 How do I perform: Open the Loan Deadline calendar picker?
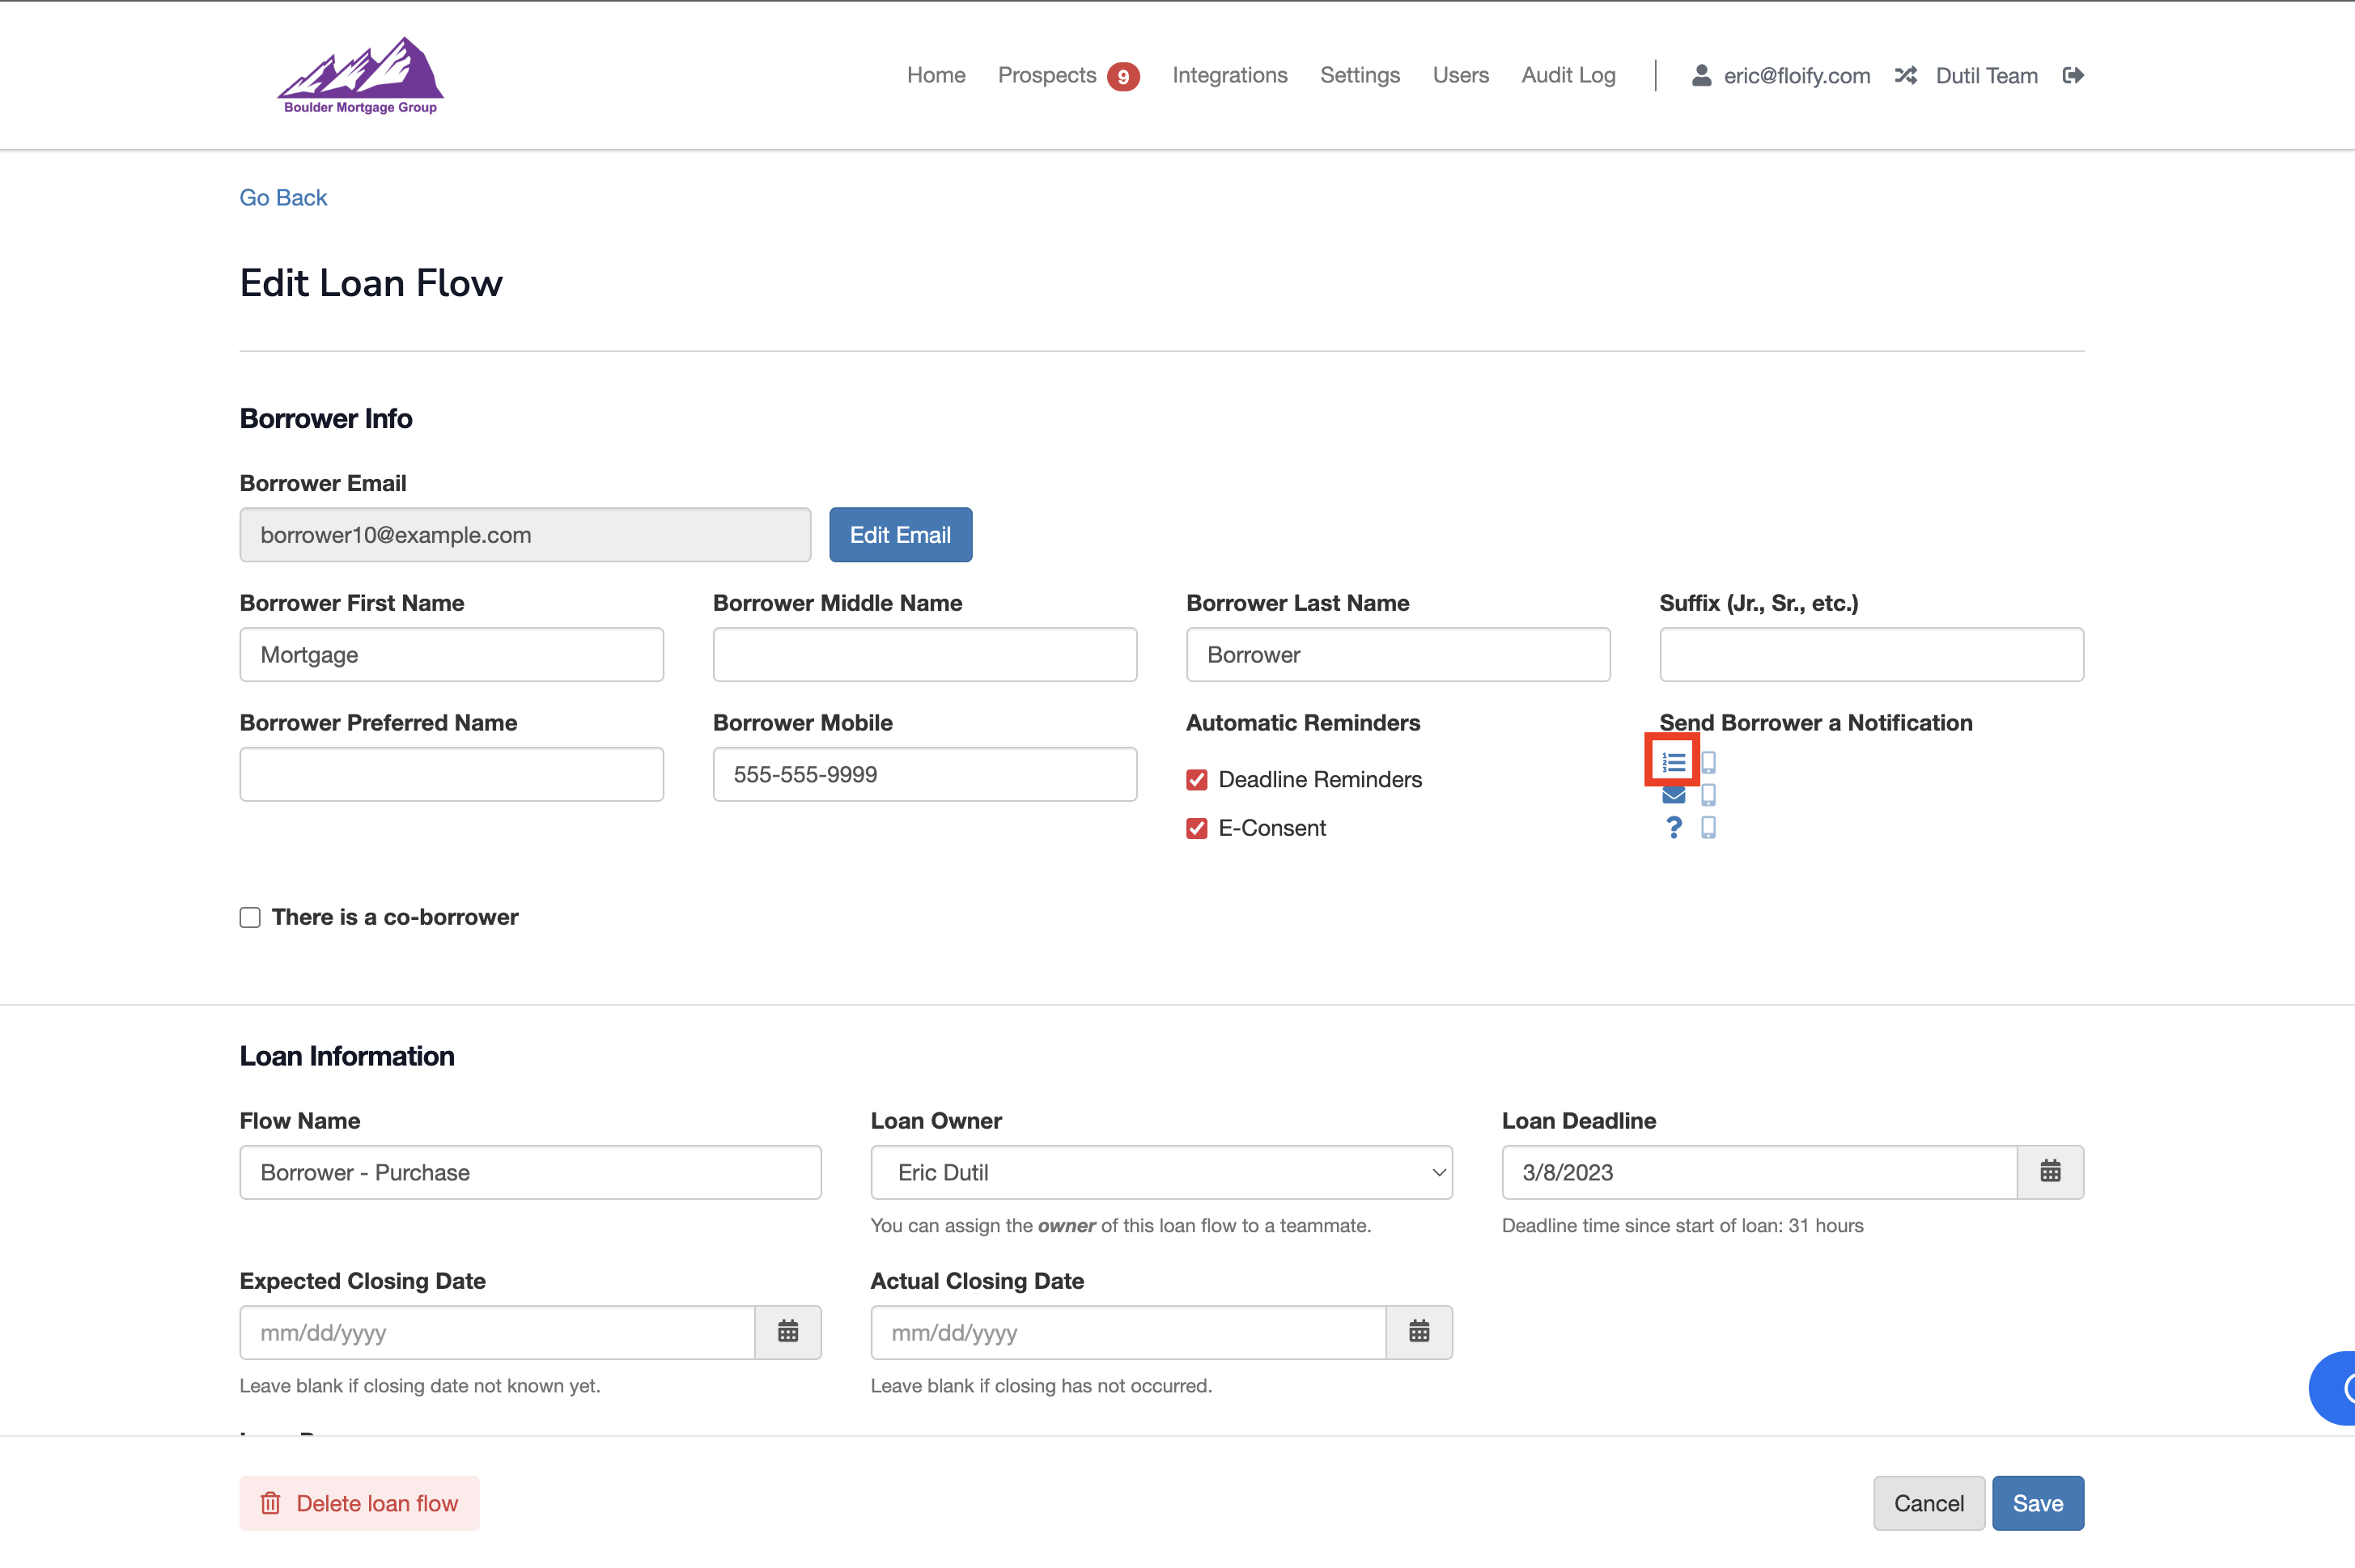point(2049,1172)
